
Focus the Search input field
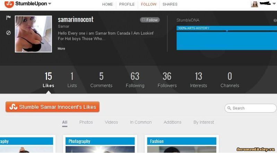point(251,108)
